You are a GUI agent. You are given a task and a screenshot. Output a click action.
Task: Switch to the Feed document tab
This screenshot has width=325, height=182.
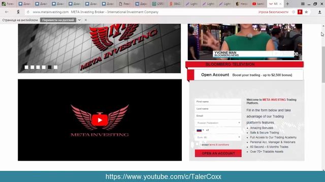(x=124, y=4)
